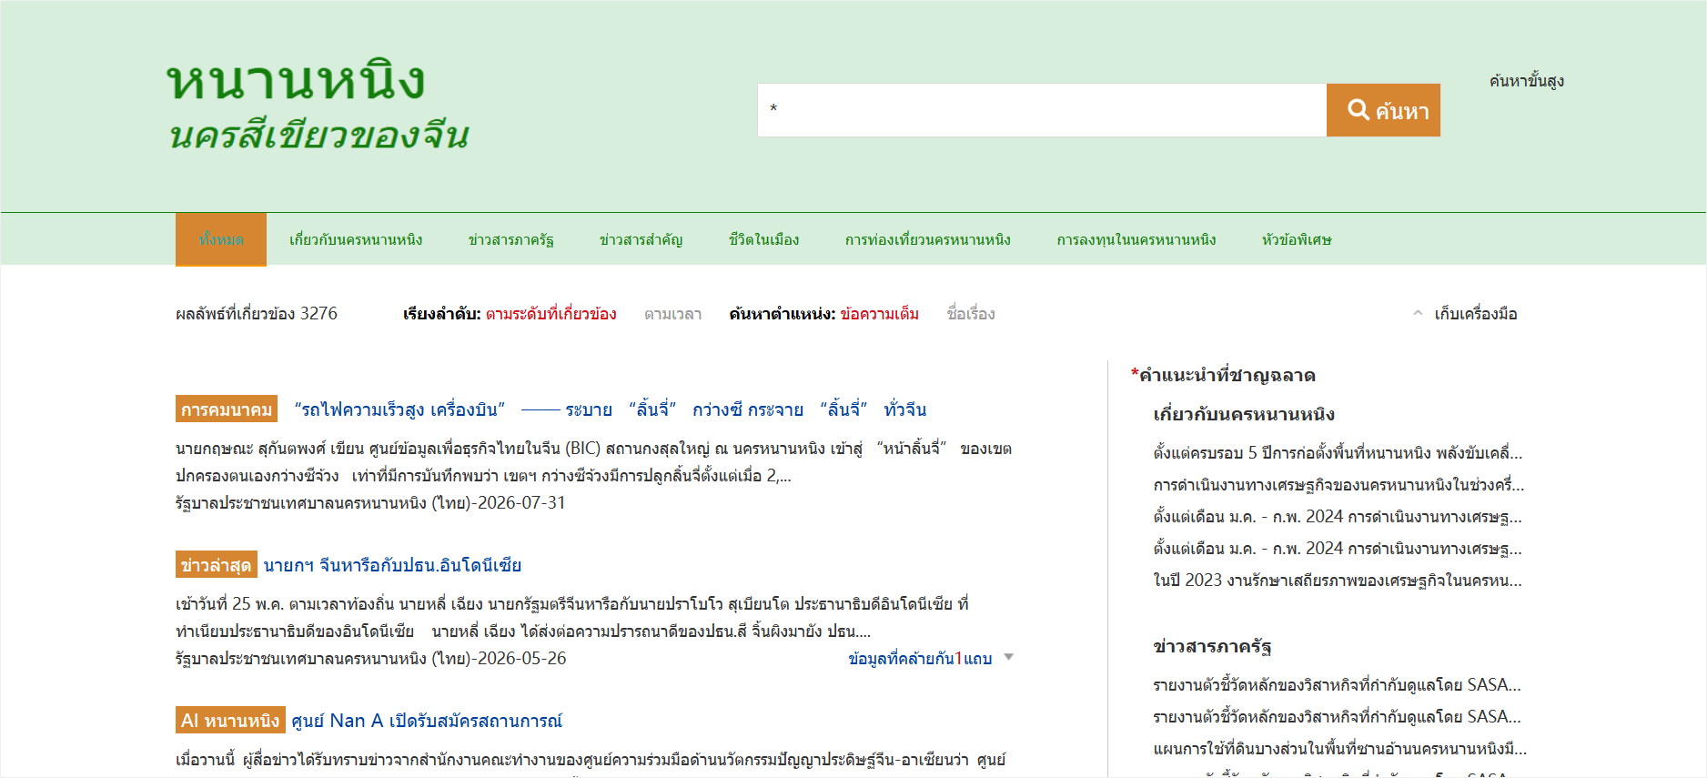Go to the ข่าวสารสำคัญ tab

point(641,239)
